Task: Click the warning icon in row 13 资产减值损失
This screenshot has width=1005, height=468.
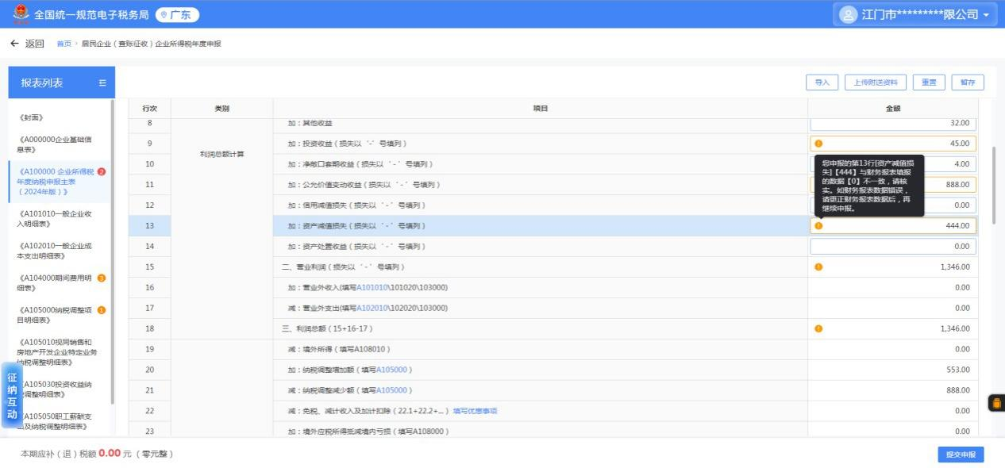Action: point(818,226)
